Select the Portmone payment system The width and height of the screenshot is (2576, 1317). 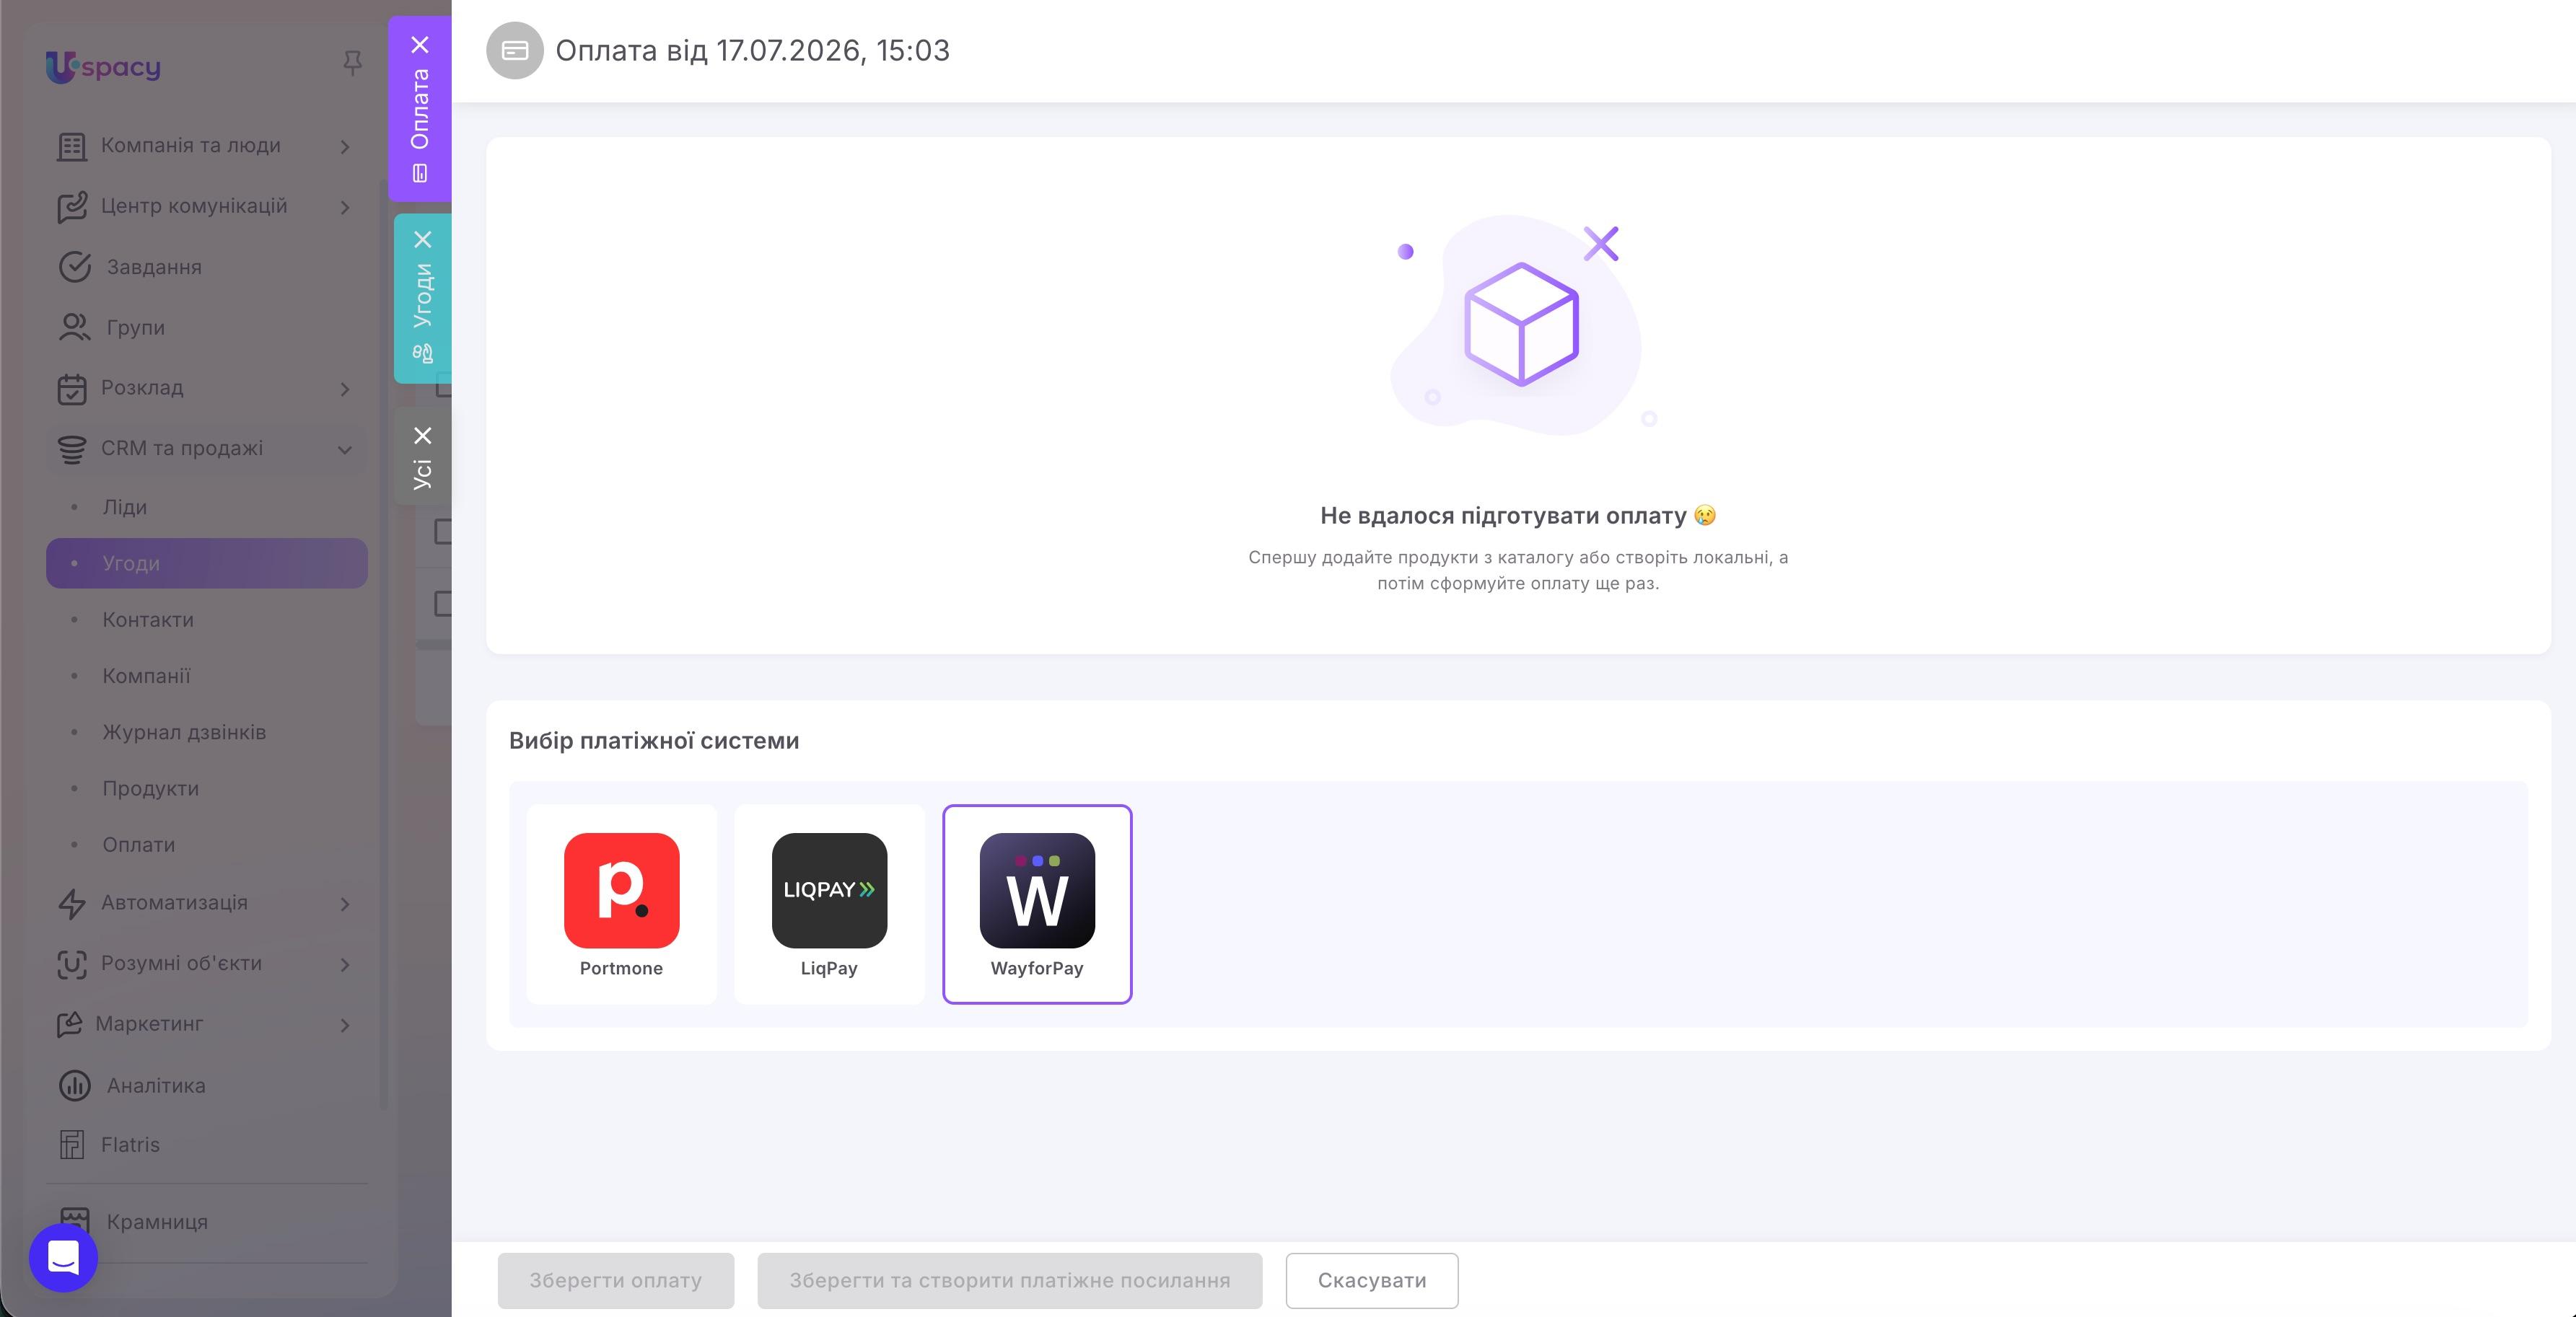coord(621,903)
